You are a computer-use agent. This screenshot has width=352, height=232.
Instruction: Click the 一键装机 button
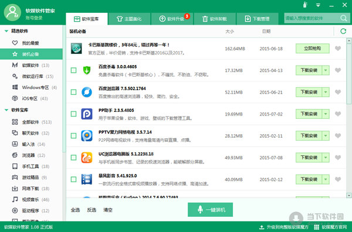(x=210, y=210)
